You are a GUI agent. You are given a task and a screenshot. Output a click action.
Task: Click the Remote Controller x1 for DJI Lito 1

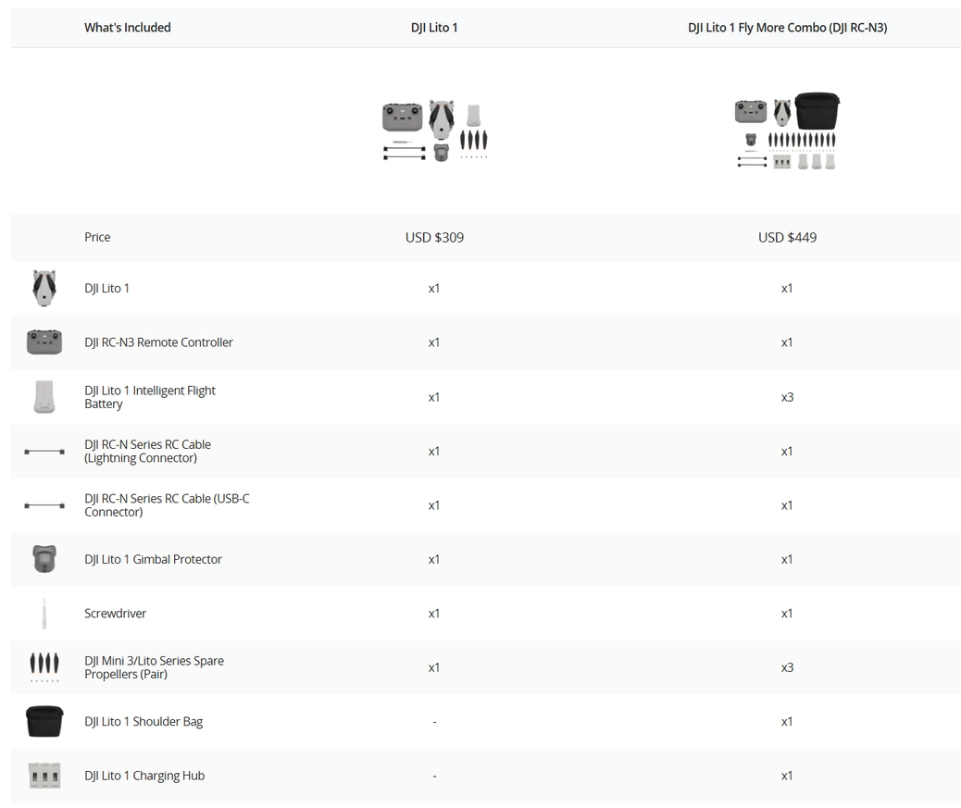[x=434, y=342]
